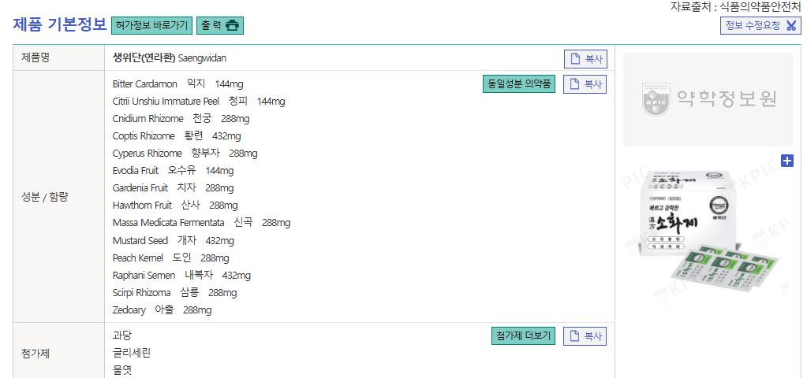Image resolution: width=807 pixels, height=378 pixels.
Task: Click the 성분 / 함량 row label
Action: 45,197
